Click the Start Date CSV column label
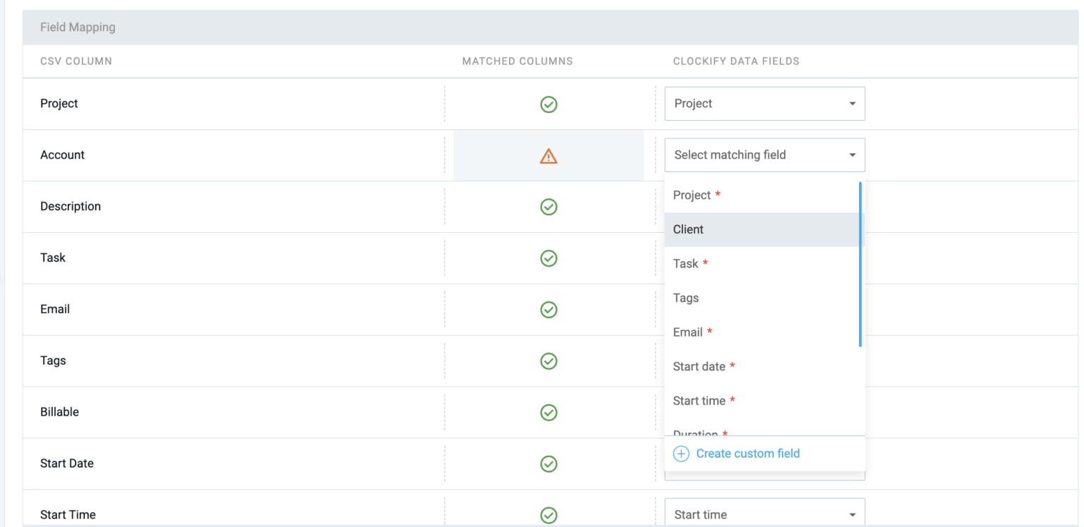This screenshot has height=527, width=1084. coord(67,464)
